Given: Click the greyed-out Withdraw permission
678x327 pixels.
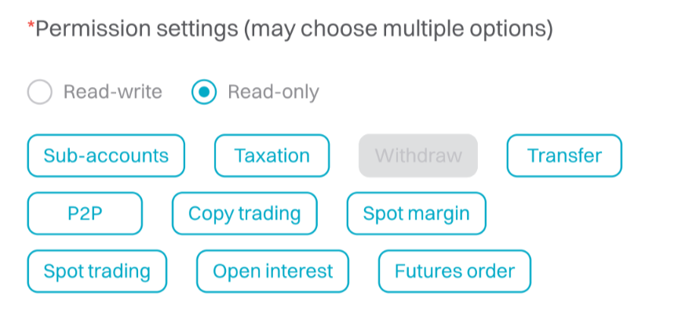Looking at the screenshot, I should click(418, 155).
